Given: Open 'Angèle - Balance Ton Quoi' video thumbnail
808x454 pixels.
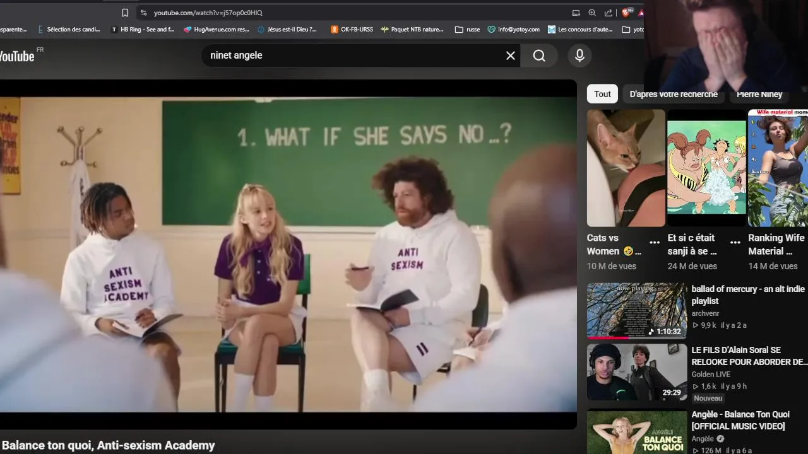Looking at the screenshot, I should (637, 432).
